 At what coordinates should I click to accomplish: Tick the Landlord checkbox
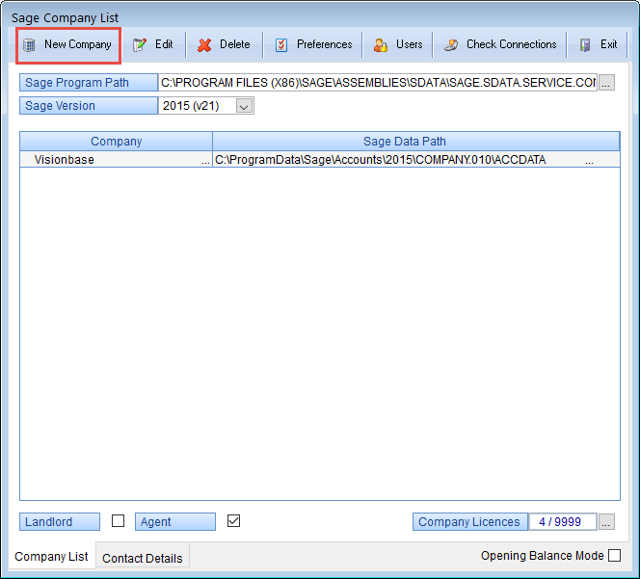(x=118, y=521)
